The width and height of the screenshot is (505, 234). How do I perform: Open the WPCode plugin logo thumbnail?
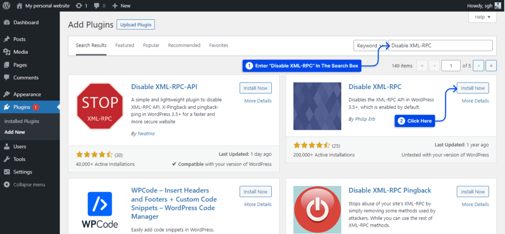coord(100,210)
